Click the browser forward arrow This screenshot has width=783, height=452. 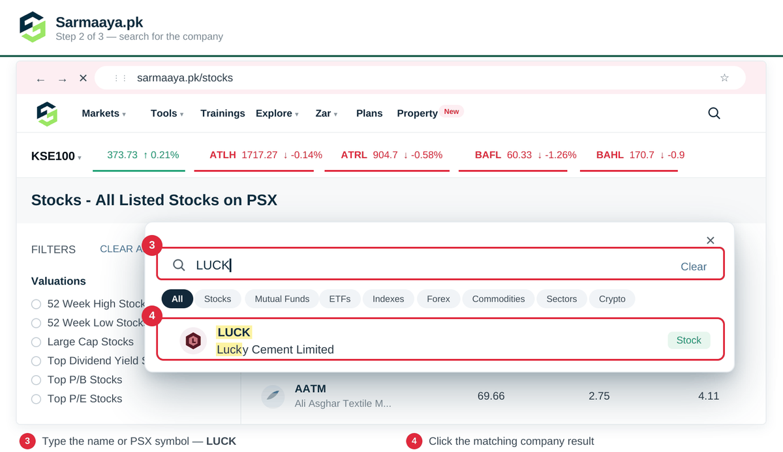click(62, 79)
